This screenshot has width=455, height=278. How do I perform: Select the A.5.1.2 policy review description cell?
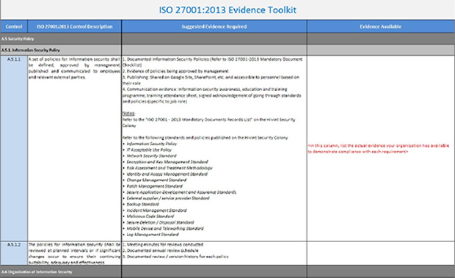point(74,253)
